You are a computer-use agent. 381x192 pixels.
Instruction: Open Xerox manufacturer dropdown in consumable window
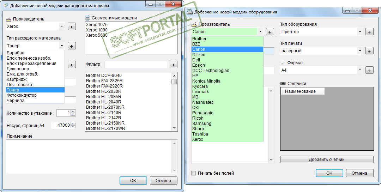62,26
